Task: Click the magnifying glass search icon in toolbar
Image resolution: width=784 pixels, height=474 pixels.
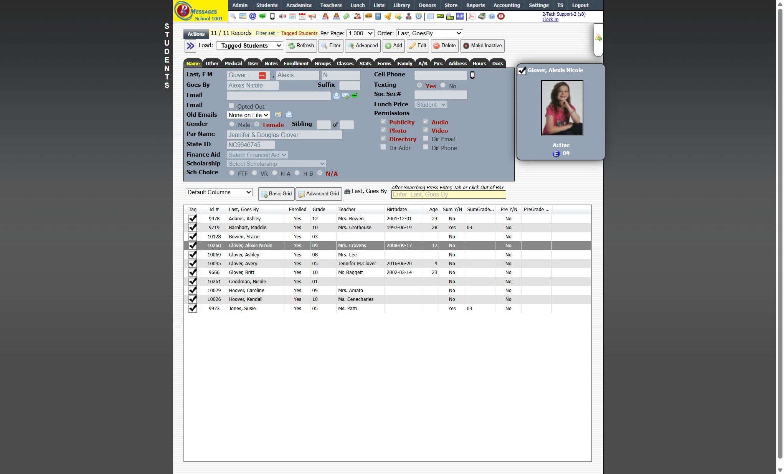Action: click(233, 16)
